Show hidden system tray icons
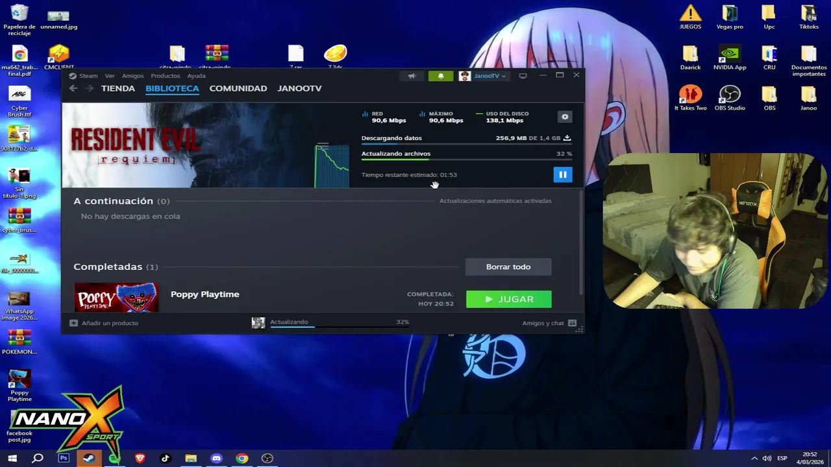The width and height of the screenshot is (831, 467). tap(754, 459)
